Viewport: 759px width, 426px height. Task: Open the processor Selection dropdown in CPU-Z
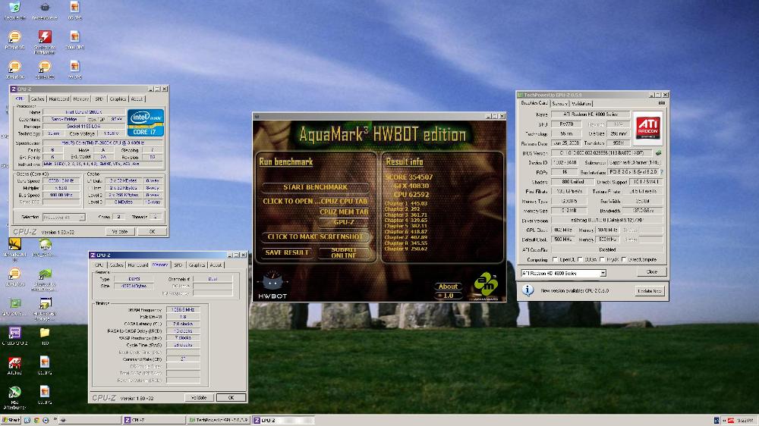coord(64,217)
